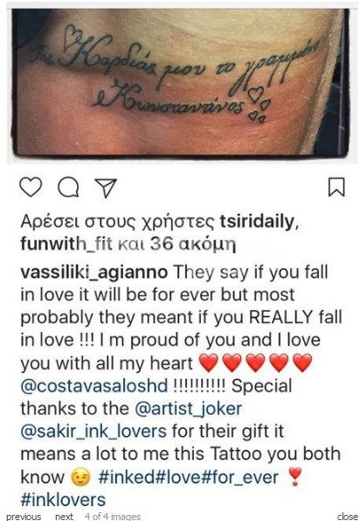The image size is (360, 521).
Task: Open the @sakir_ink_lovers mention
Action: point(93,432)
